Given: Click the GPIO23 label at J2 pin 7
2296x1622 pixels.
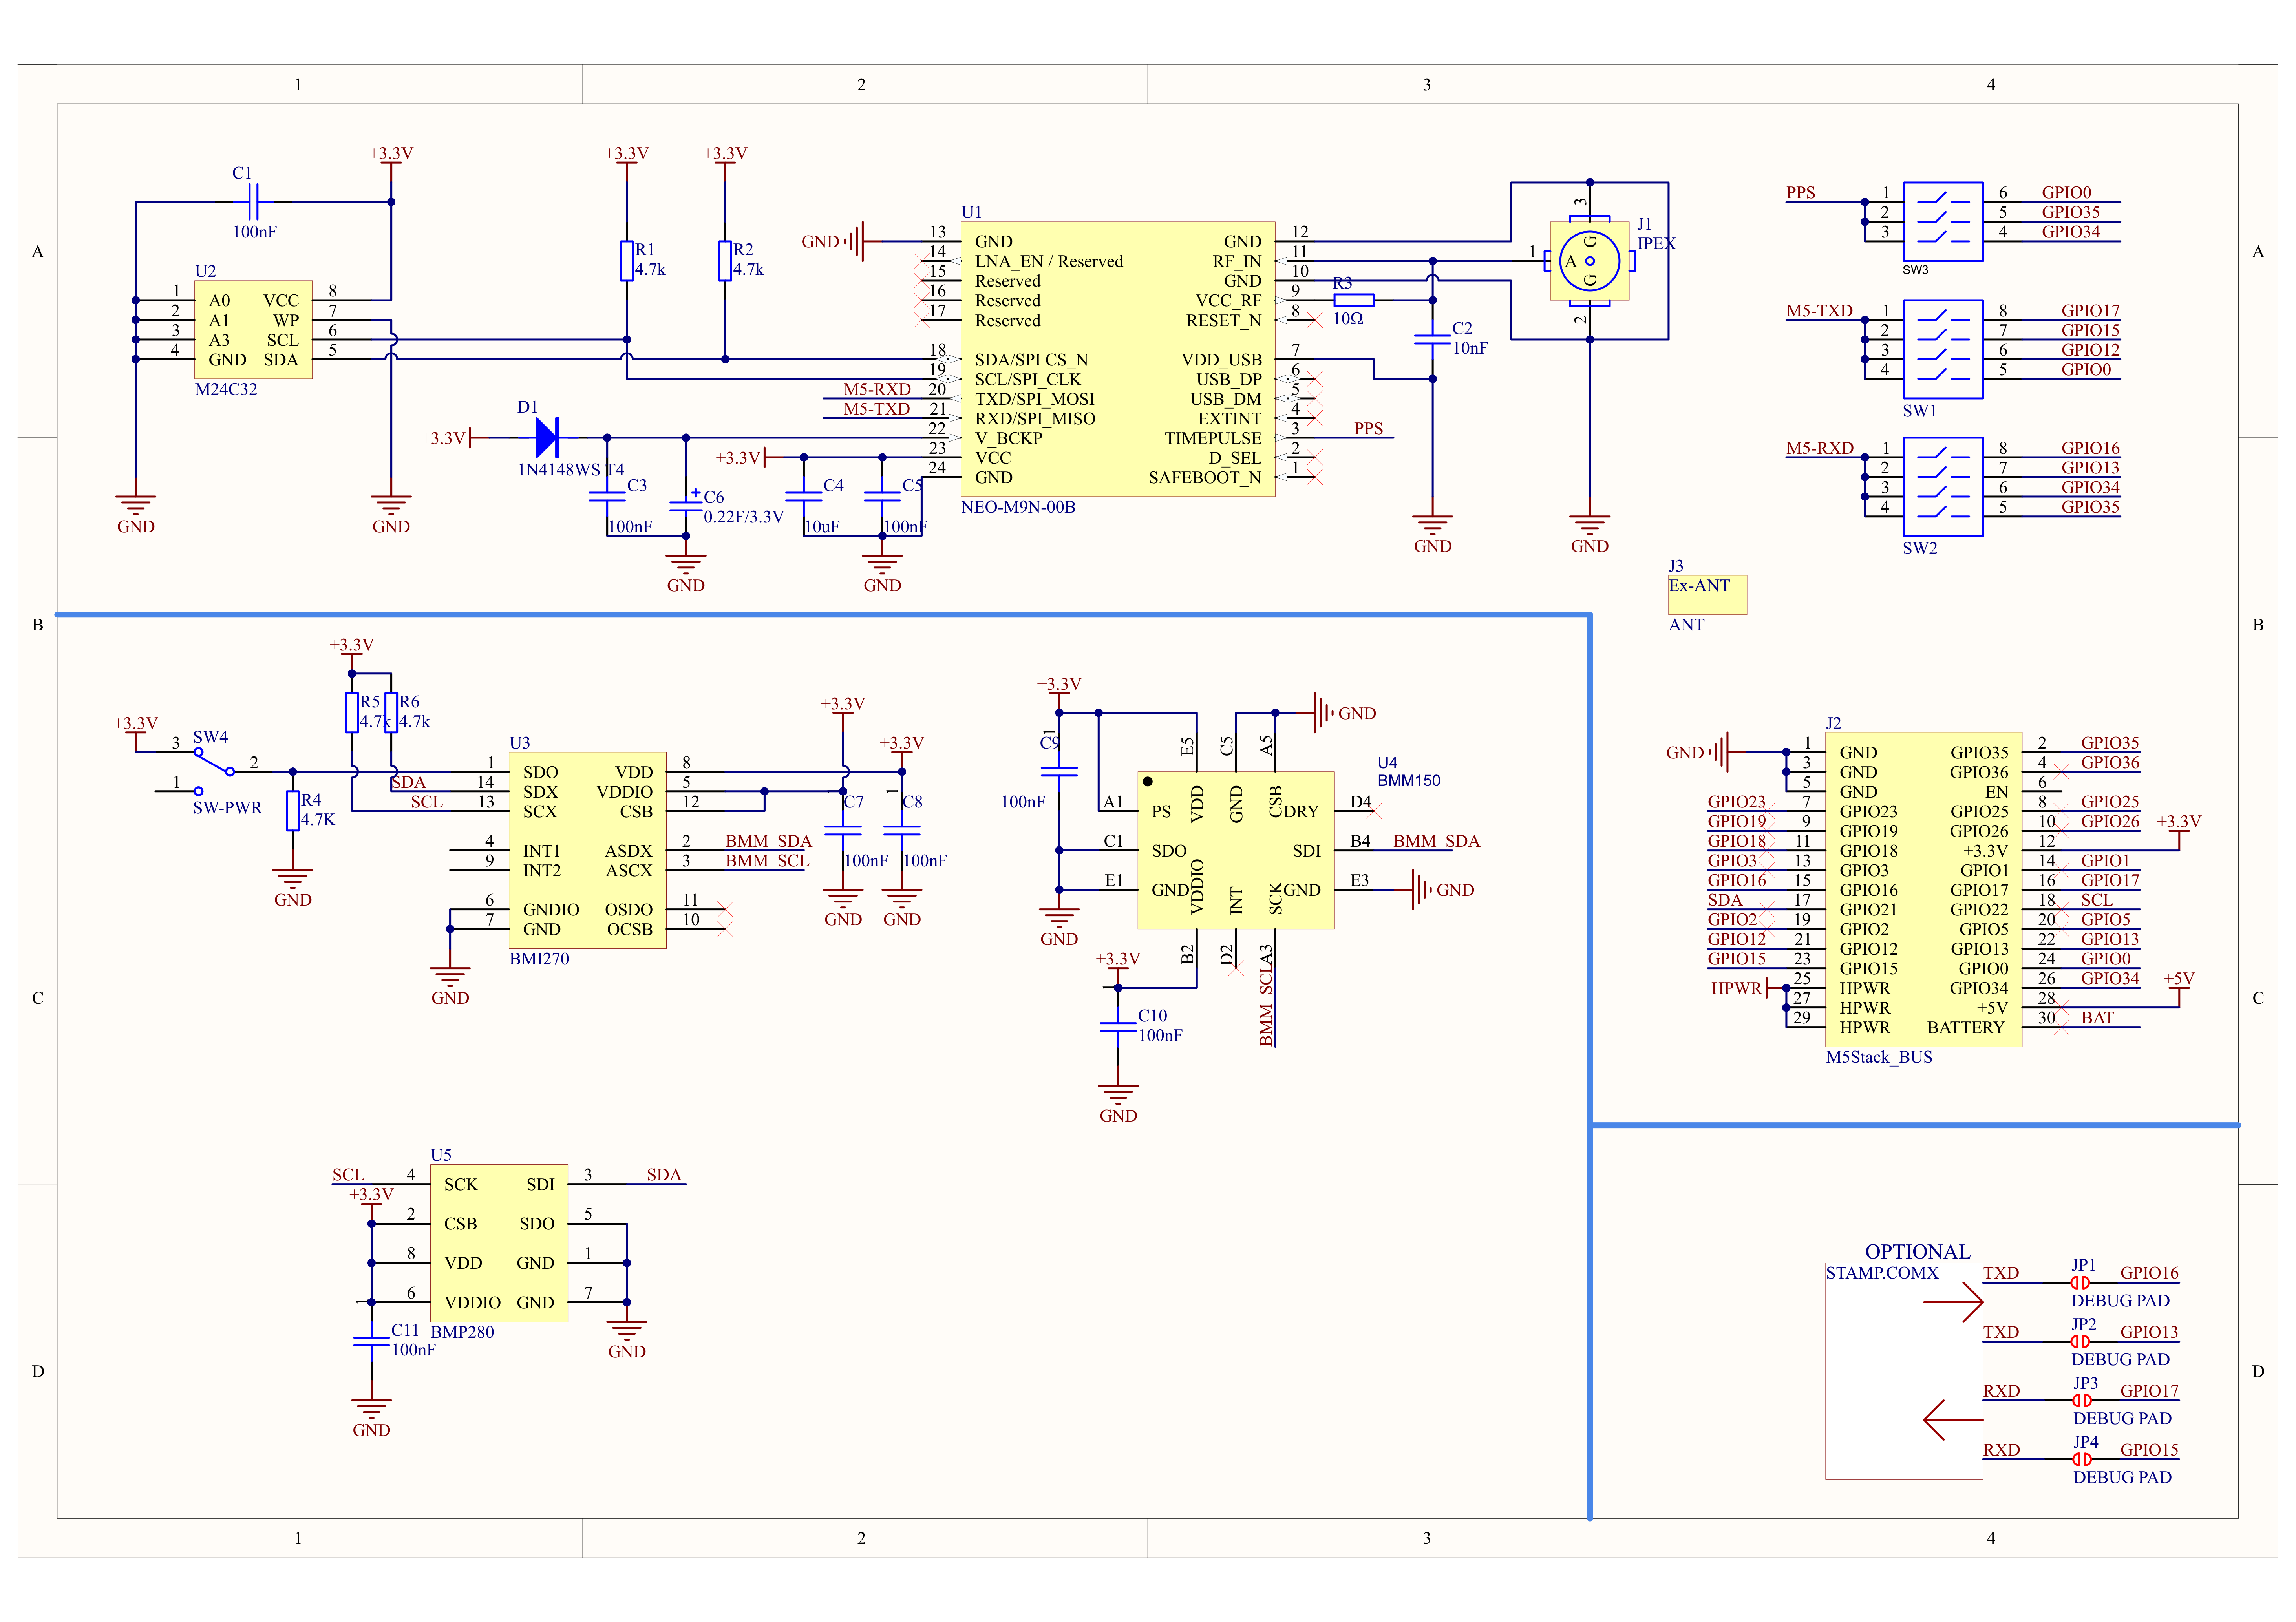Looking at the screenshot, I should pyautogui.click(x=1736, y=801).
